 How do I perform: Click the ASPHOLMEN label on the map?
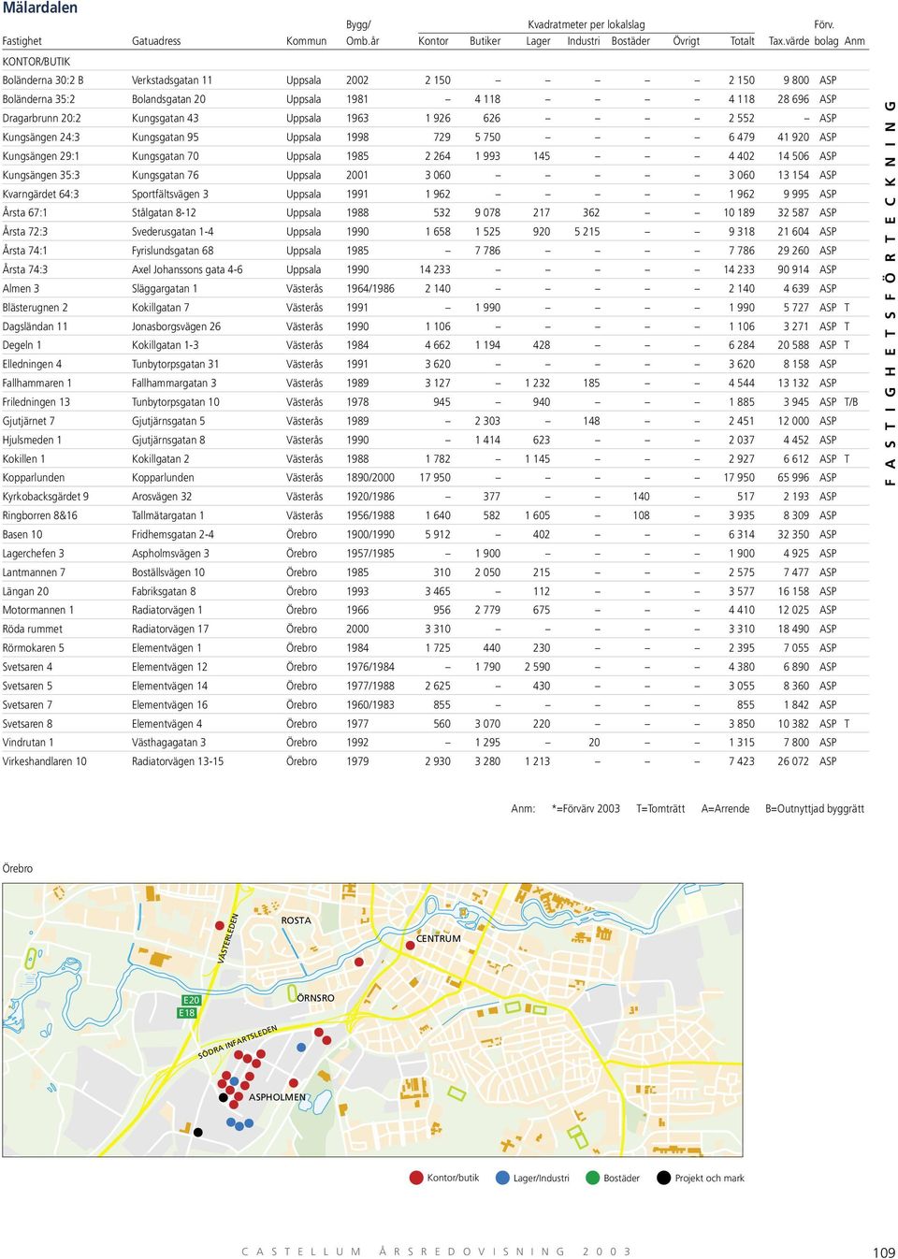(277, 1097)
